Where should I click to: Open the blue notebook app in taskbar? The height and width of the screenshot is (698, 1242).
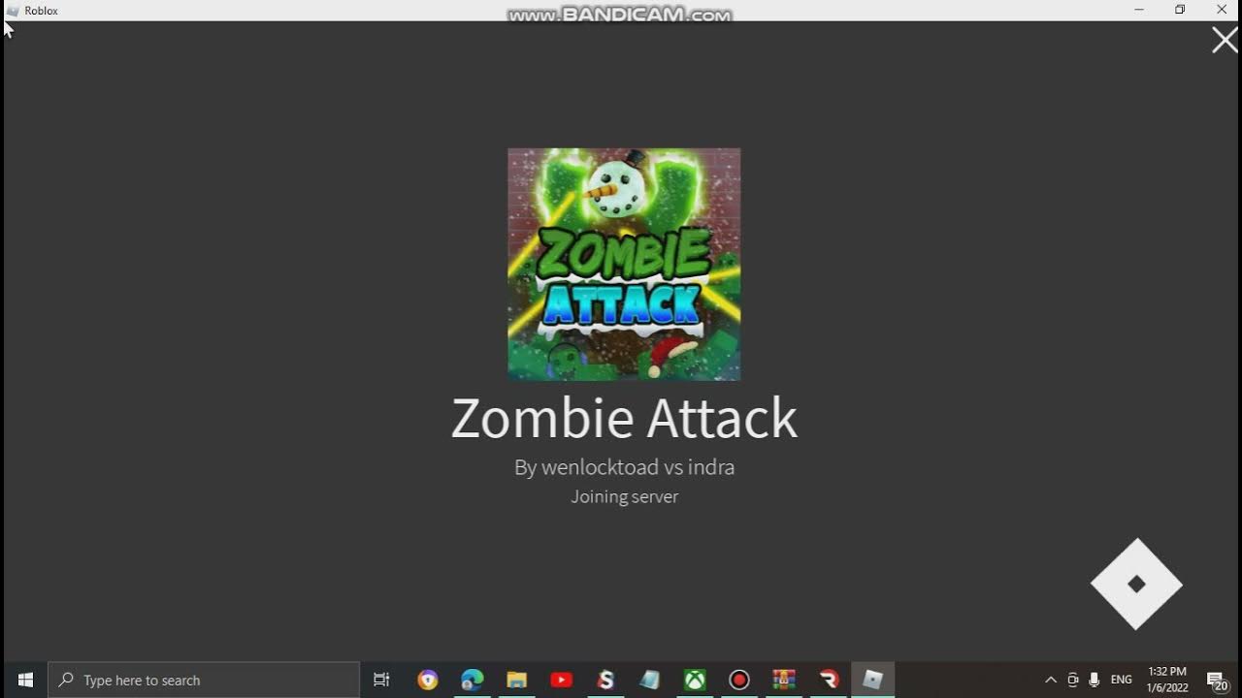tap(650, 680)
